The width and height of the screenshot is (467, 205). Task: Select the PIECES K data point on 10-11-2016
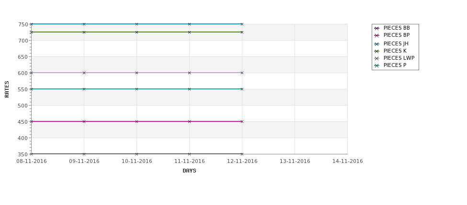pos(137,32)
